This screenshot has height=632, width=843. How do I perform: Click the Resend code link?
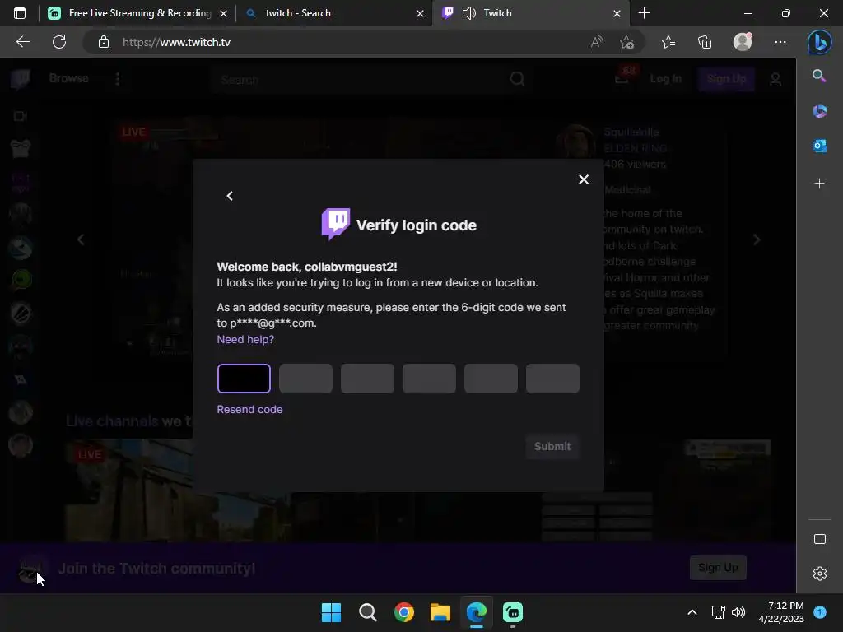tap(249, 410)
